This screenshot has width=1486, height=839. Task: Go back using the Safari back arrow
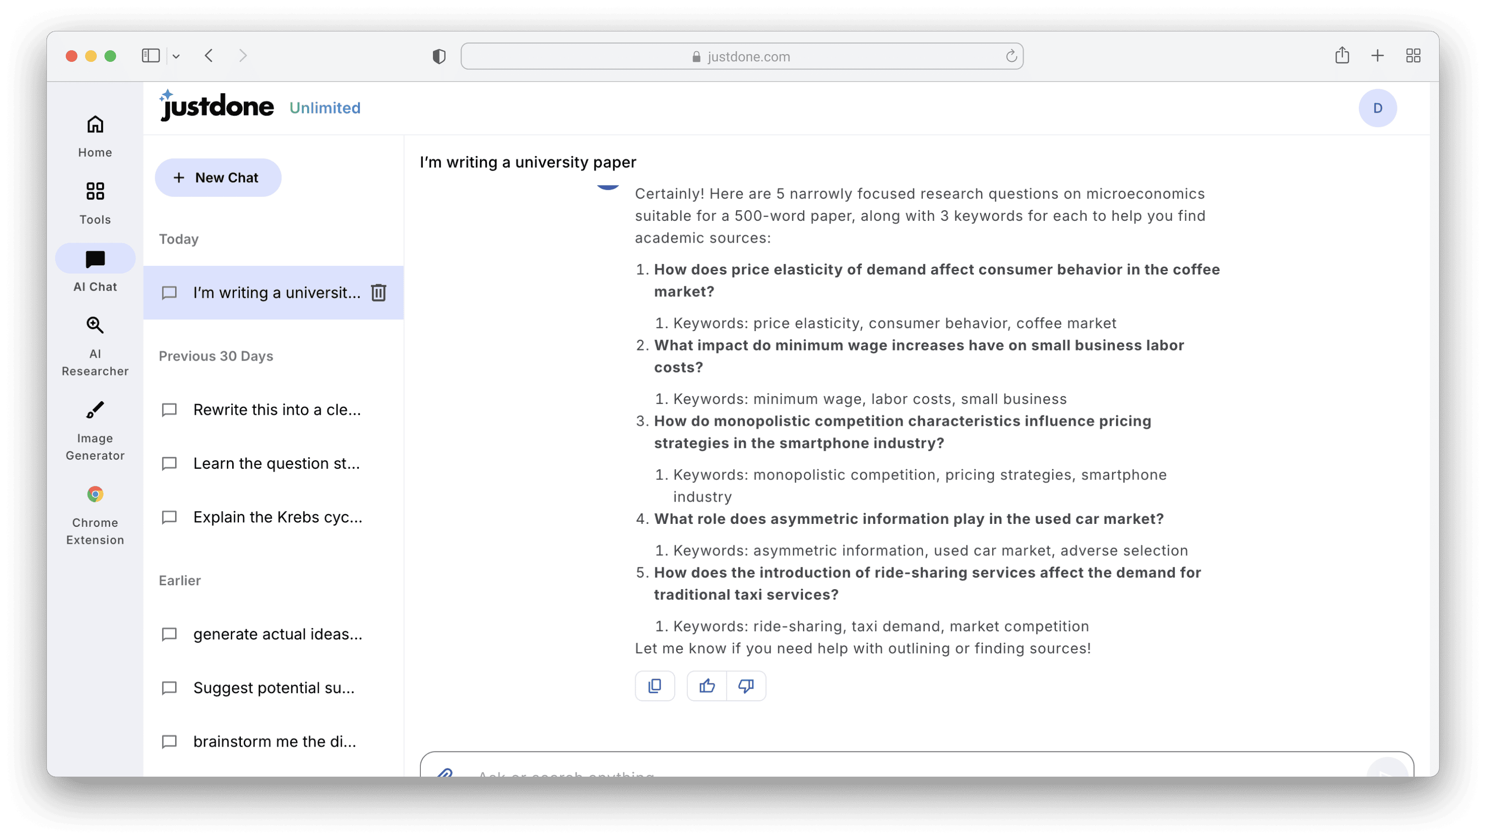pos(209,56)
